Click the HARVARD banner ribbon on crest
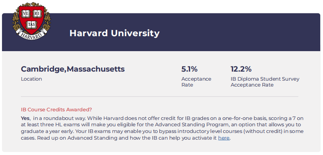 coord(32,34)
